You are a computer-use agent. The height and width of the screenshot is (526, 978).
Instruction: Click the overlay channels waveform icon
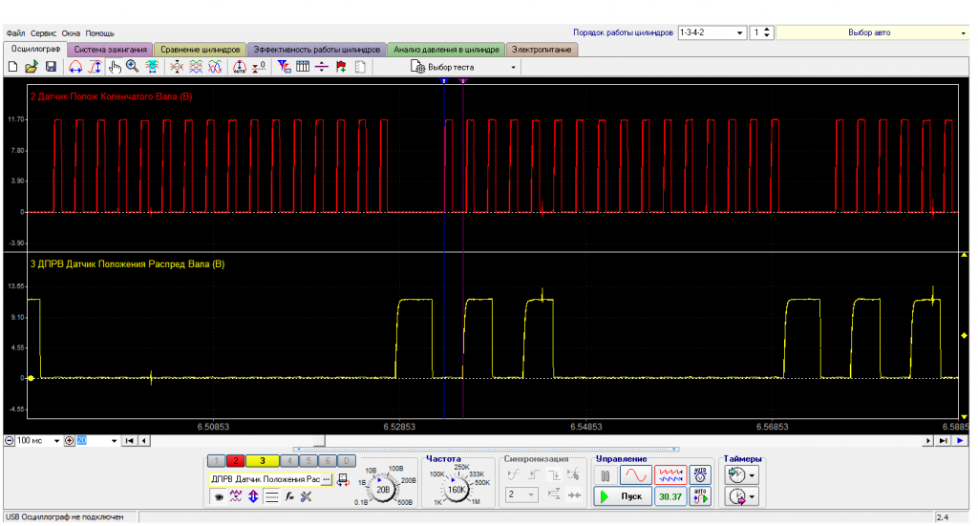coord(177,67)
